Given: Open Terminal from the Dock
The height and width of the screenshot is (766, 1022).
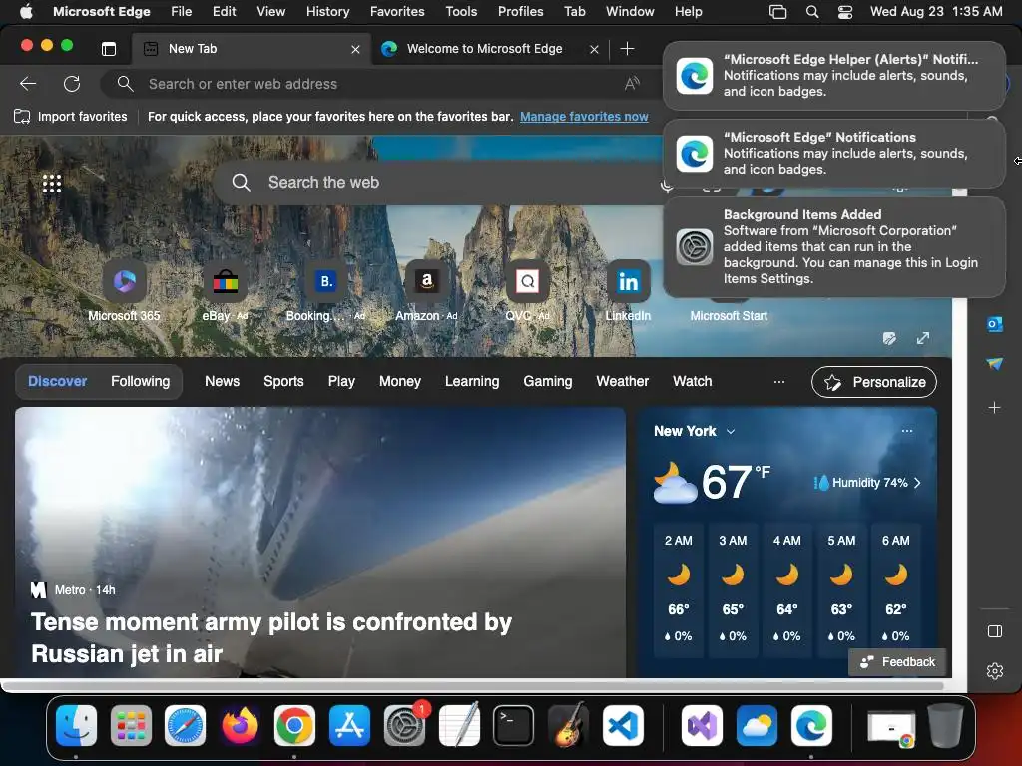Looking at the screenshot, I should coord(514,726).
